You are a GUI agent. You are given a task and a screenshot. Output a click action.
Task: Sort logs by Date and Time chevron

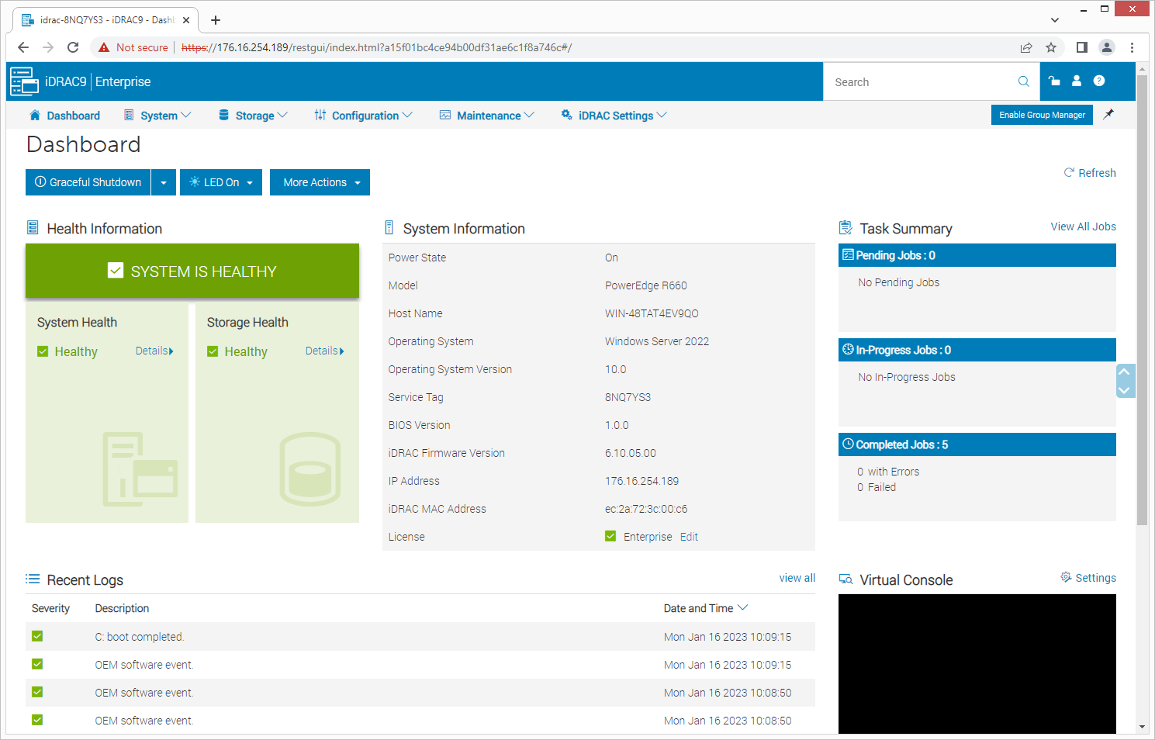(x=742, y=608)
